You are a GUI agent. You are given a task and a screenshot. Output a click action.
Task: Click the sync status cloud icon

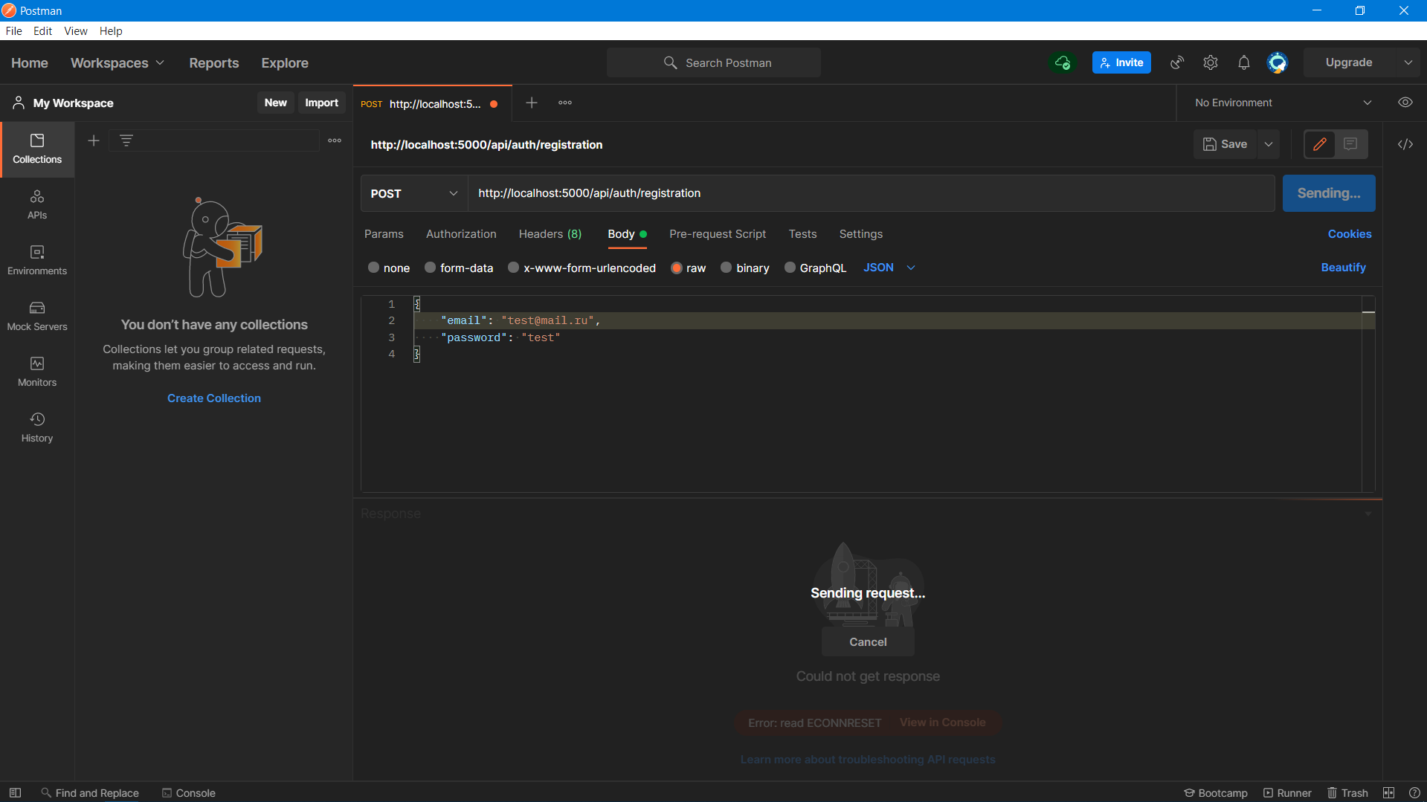pos(1063,62)
